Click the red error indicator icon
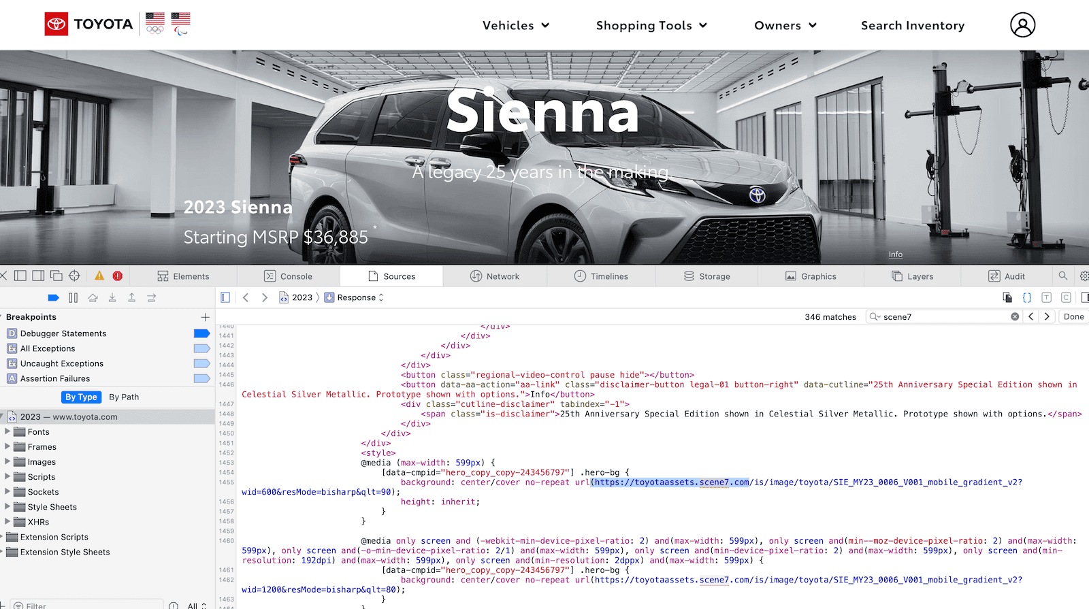This screenshot has height=609, width=1089. click(x=118, y=276)
